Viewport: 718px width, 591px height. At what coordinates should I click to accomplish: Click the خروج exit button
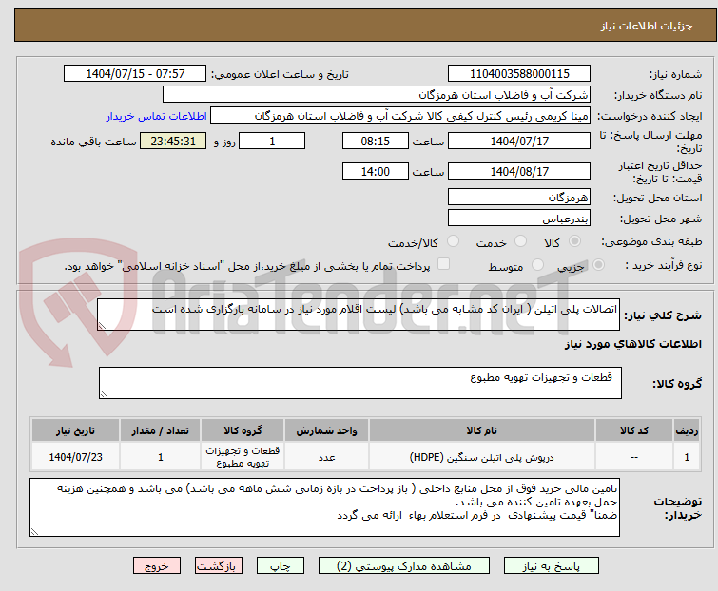coord(157,566)
